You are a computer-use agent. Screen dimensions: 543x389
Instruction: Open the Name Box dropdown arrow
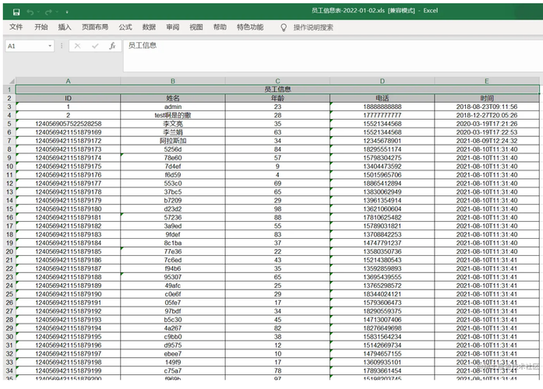[x=50, y=46]
